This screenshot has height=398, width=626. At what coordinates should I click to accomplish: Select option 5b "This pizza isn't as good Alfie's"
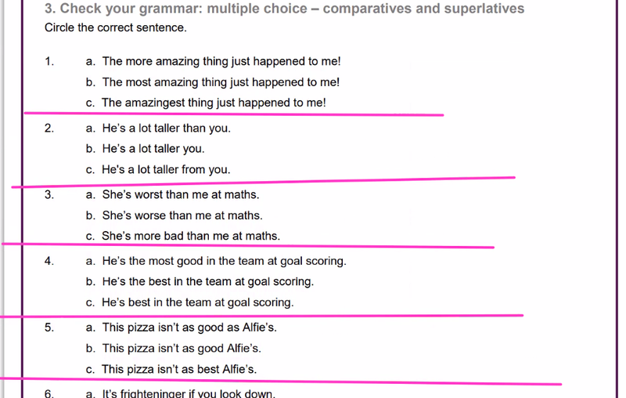[182, 349]
